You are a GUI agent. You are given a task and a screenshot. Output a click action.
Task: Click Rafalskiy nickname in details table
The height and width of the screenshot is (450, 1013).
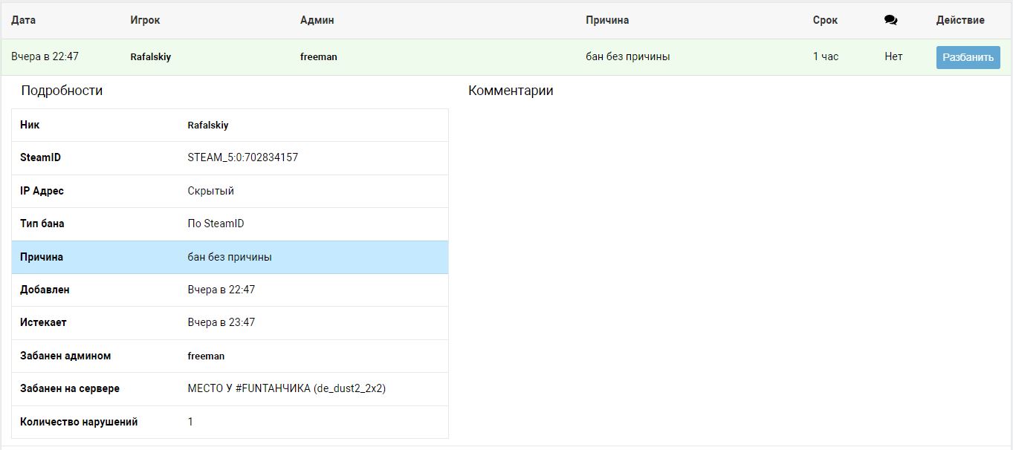[x=207, y=125]
